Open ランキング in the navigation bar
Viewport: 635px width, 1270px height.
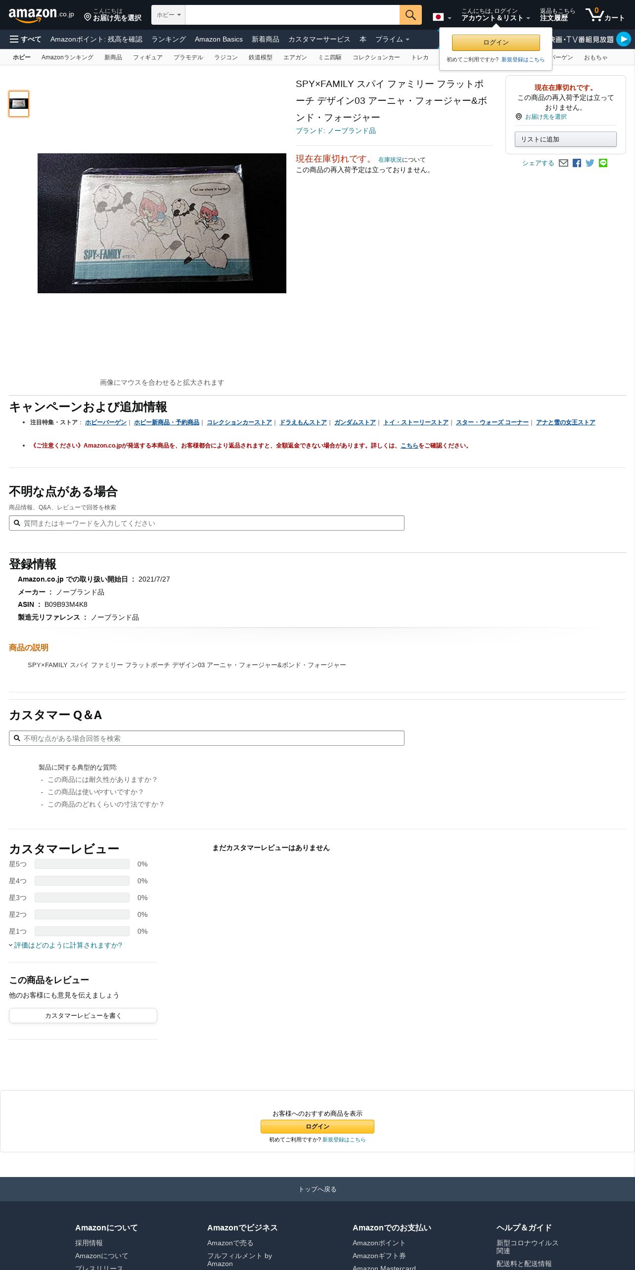169,39
